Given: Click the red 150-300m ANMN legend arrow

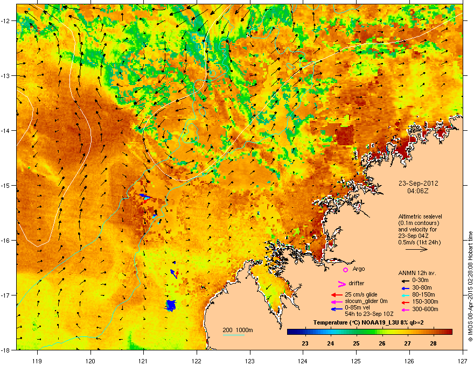Looking at the screenshot, I should point(405,302).
